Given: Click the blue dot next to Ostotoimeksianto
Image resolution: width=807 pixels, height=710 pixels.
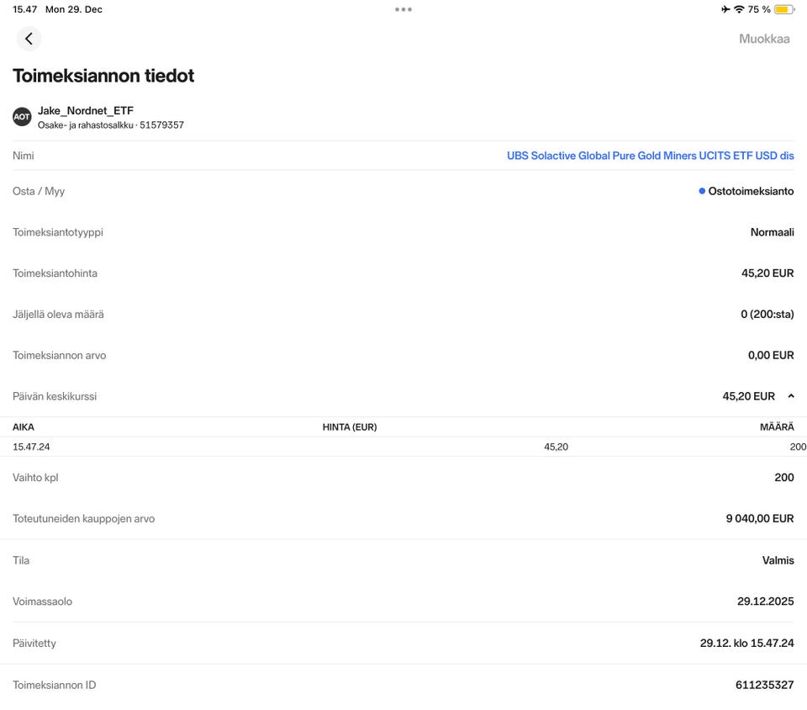Looking at the screenshot, I should point(702,191).
